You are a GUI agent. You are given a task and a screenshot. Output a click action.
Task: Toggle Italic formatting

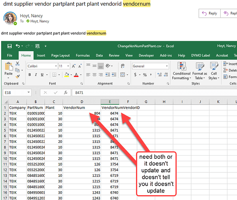[x=36, y=75]
